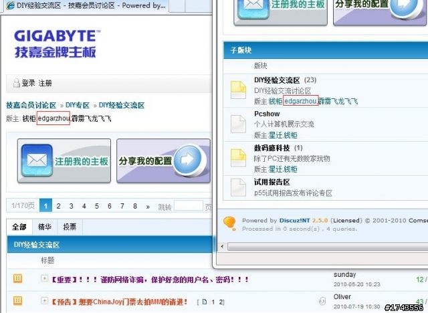Viewport: 428px width, 313px height.
Task: Click 子版块 section header in right window
Action: pos(326,50)
